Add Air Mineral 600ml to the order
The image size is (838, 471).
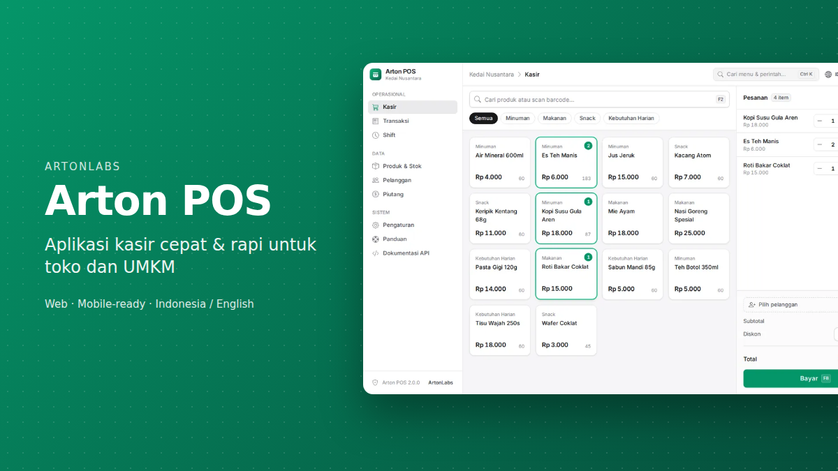pos(500,163)
